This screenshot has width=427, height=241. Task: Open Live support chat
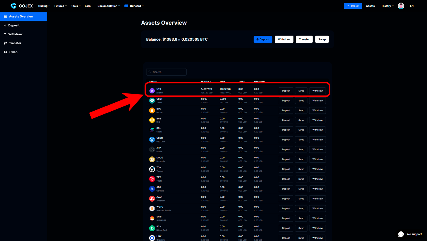410,234
